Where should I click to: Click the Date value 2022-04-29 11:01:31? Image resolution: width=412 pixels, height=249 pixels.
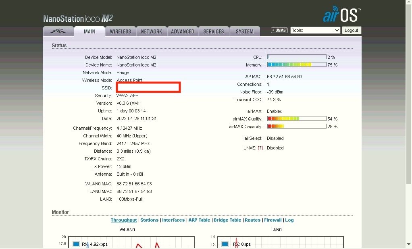coord(137,118)
